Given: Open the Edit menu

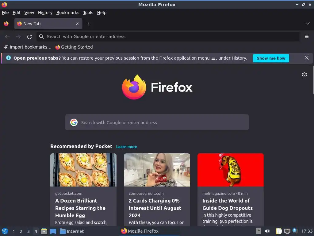Looking at the screenshot, I should tap(17, 13).
